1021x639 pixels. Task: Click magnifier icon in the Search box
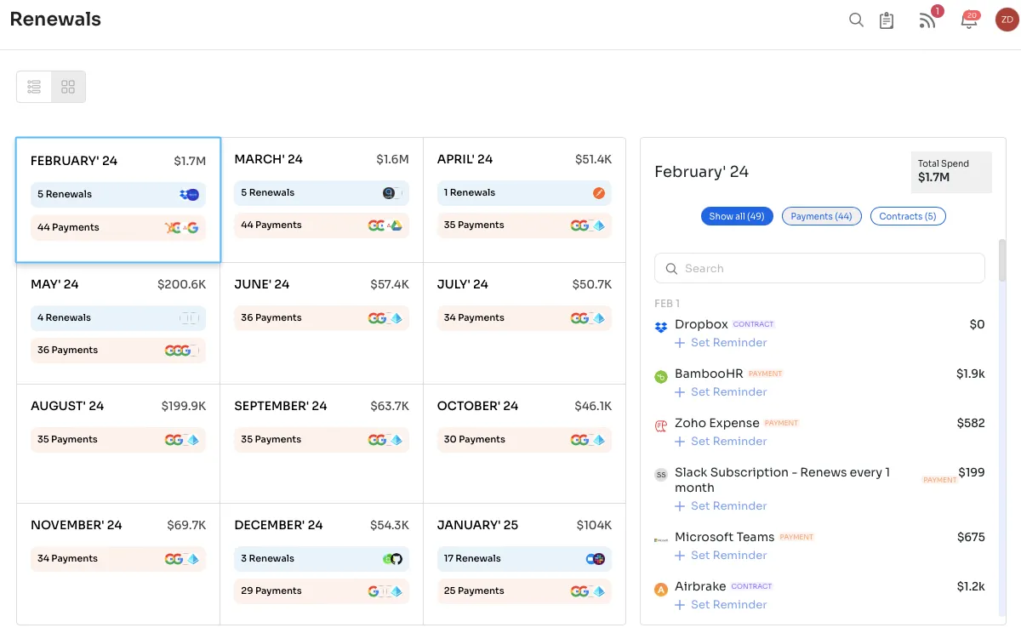pyautogui.click(x=671, y=269)
